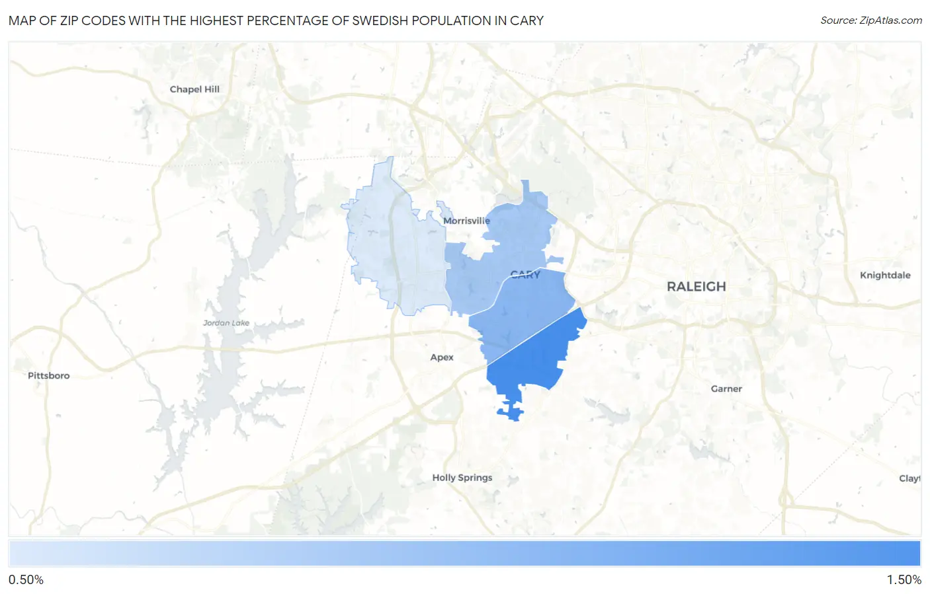Click the CARY label on map
The width and height of the screenshot is (930, 594).
click(x=525, y=275)
